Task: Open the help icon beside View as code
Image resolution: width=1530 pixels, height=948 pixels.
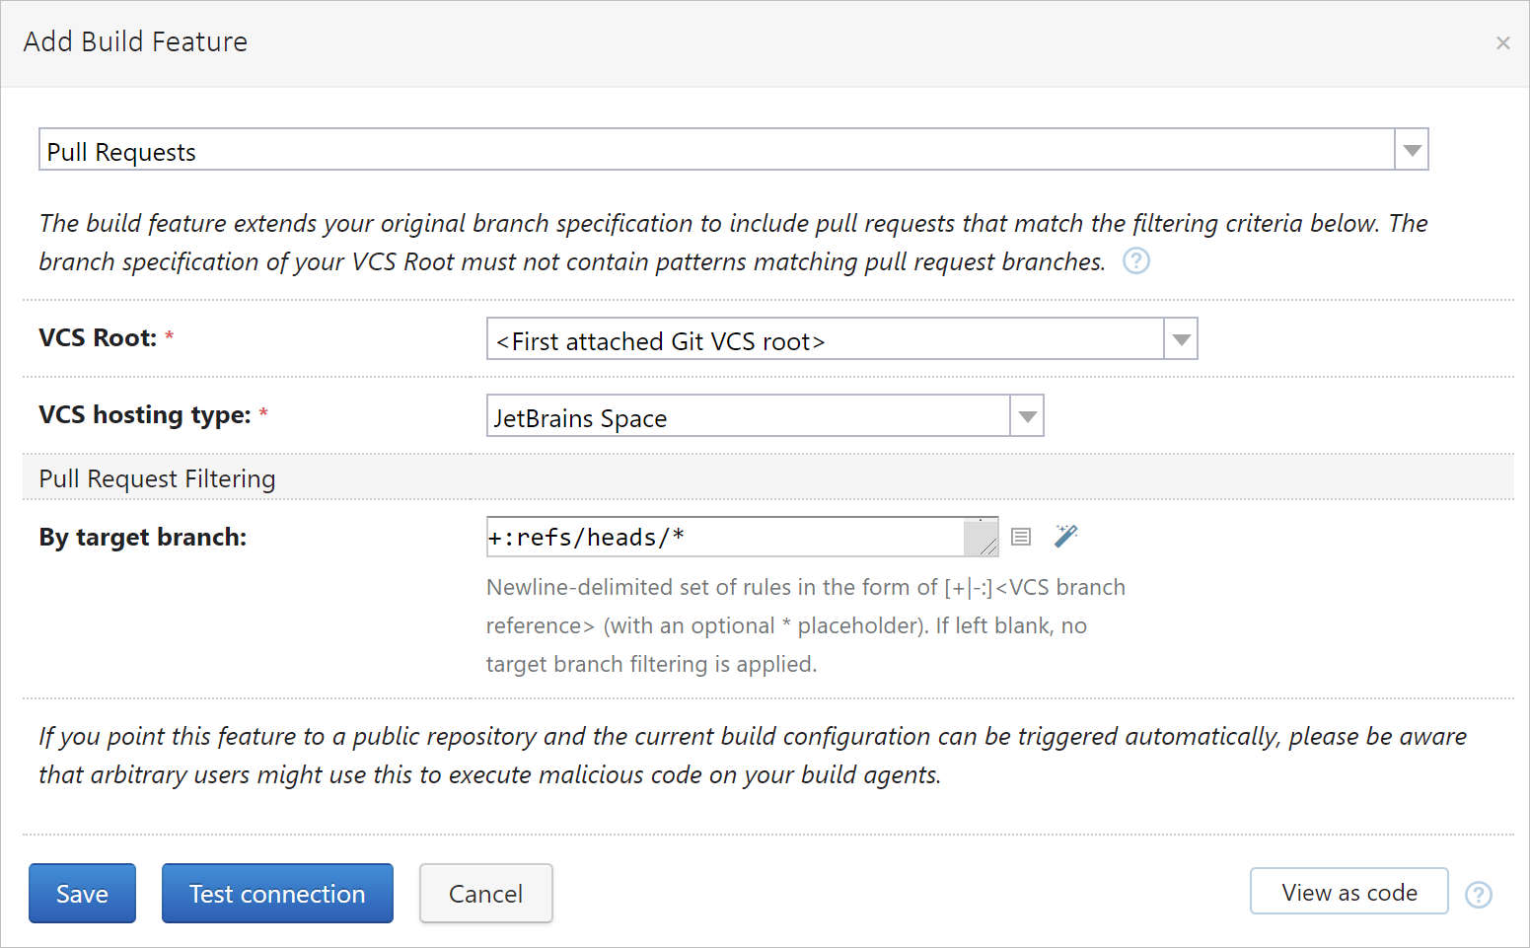Action: click(x=1478, y=895)
